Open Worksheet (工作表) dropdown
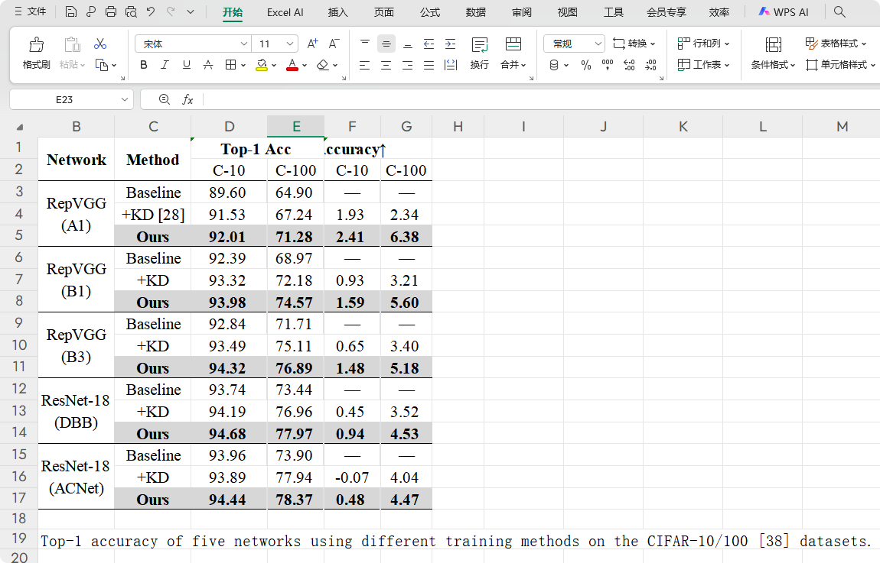Image resolution: width=880 pixels, height=563 pixels. pyautogui.click(x=703, y=65)
